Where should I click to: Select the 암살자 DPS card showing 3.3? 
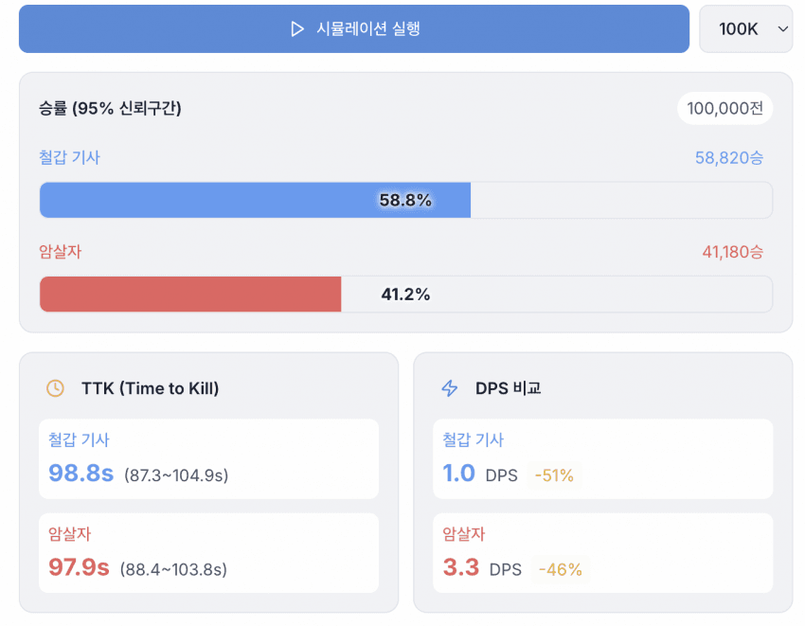602,553
